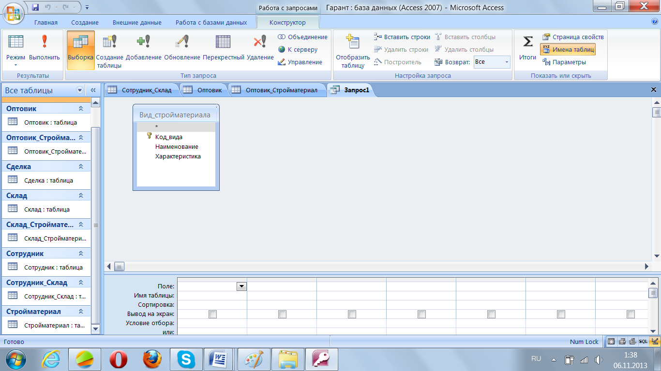
Task: Collapse the Оптовик group
Action: pos(81,109)
